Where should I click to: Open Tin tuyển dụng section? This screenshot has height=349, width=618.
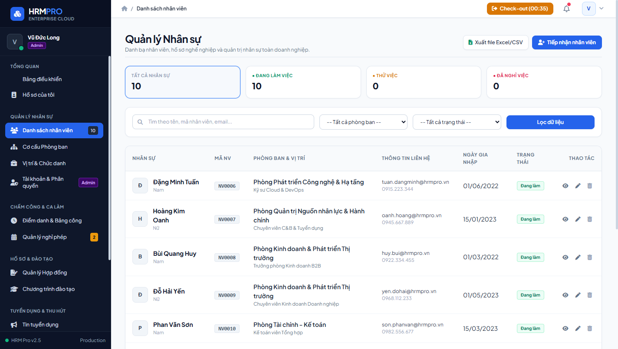(54, 325)
